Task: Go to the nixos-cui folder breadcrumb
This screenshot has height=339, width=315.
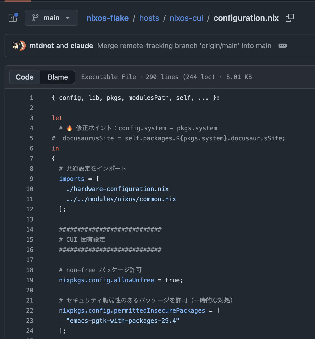Action: coord(186,18)
